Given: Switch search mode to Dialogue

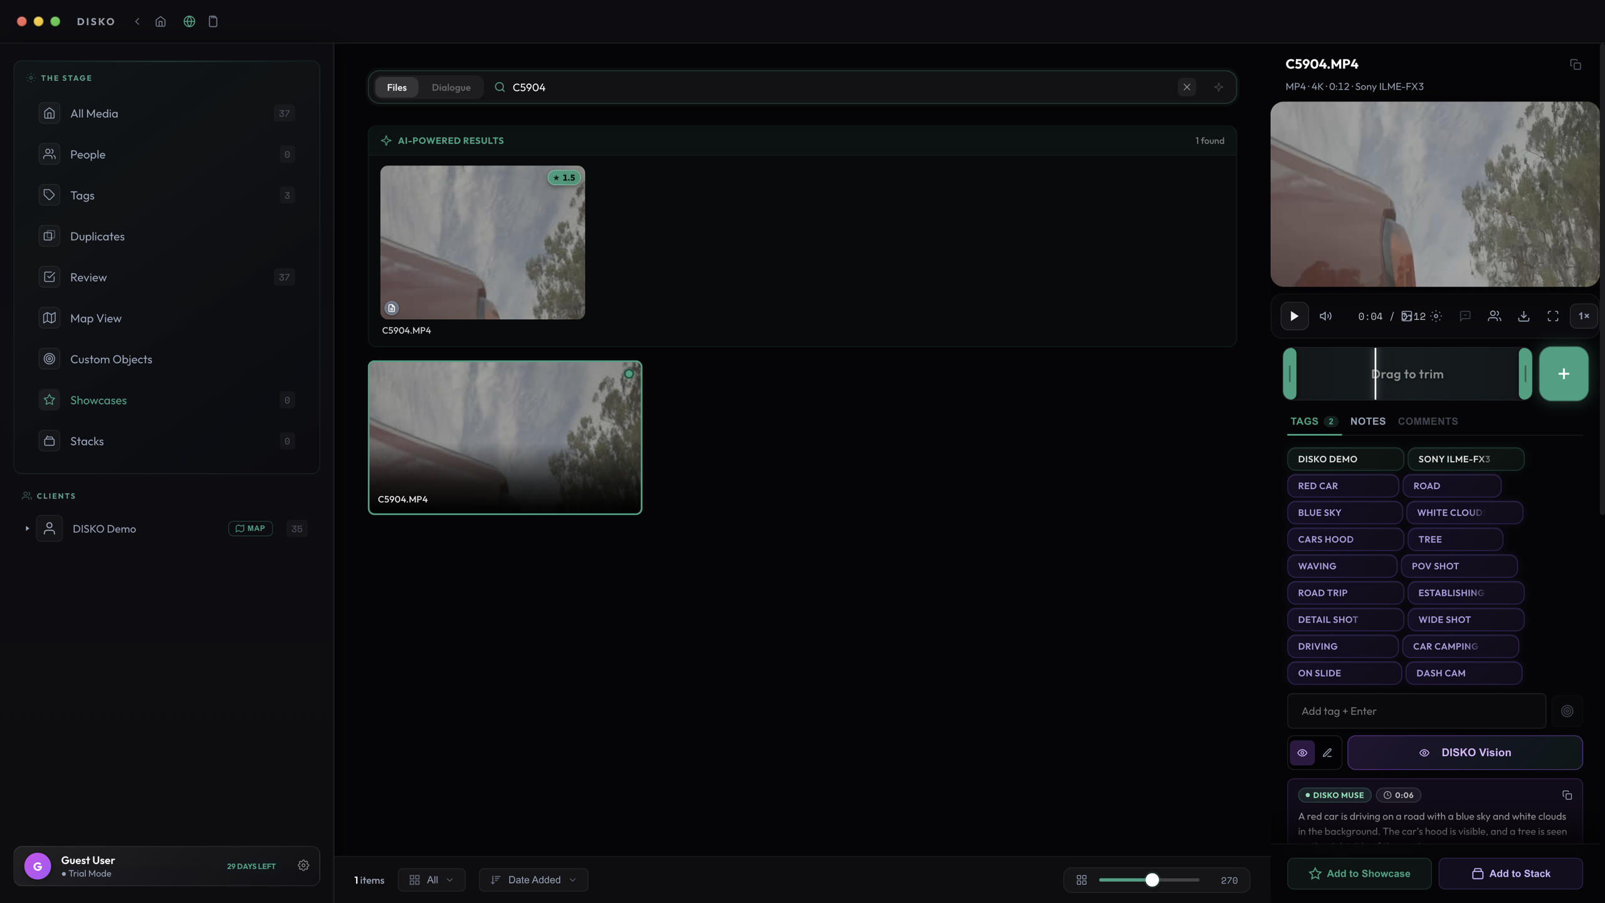Looking at the screenshot, I should pos(451,87).
